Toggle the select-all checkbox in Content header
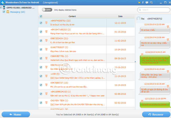 pos(41,16)
